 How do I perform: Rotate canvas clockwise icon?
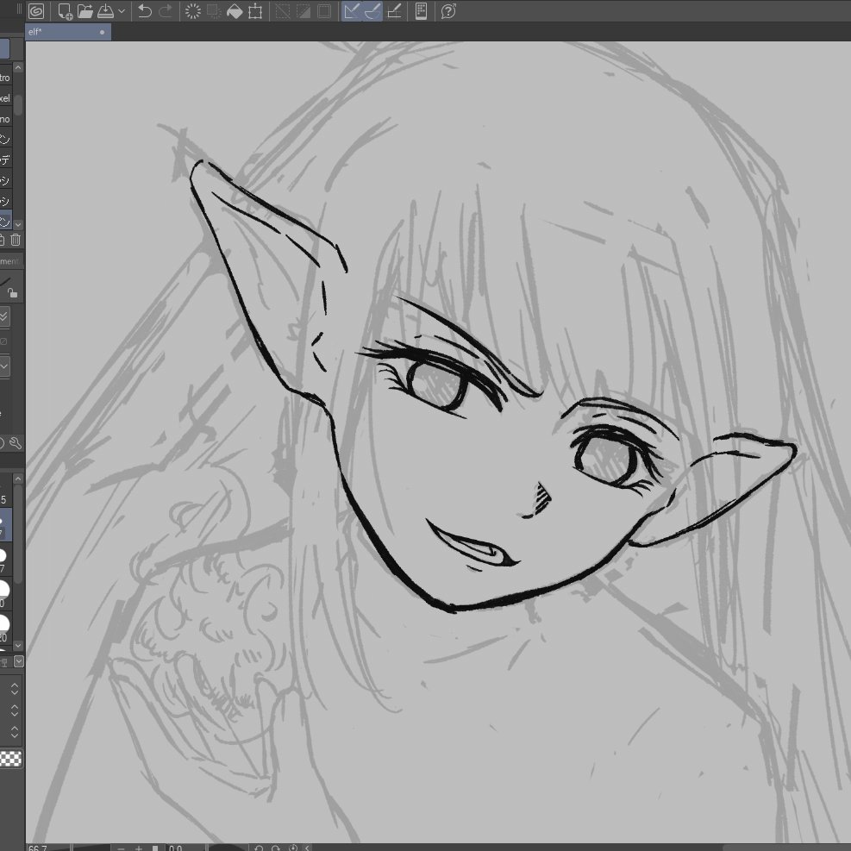click(276, 848)
